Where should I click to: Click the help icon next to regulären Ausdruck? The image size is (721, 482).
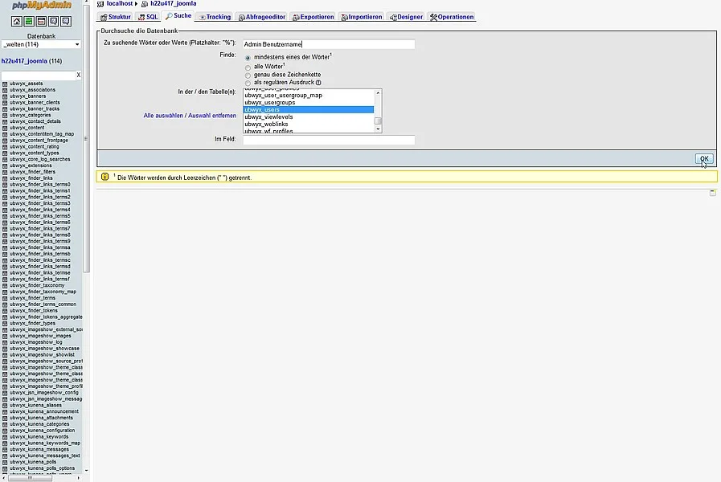pyautogui.click(x=318, y=82)
